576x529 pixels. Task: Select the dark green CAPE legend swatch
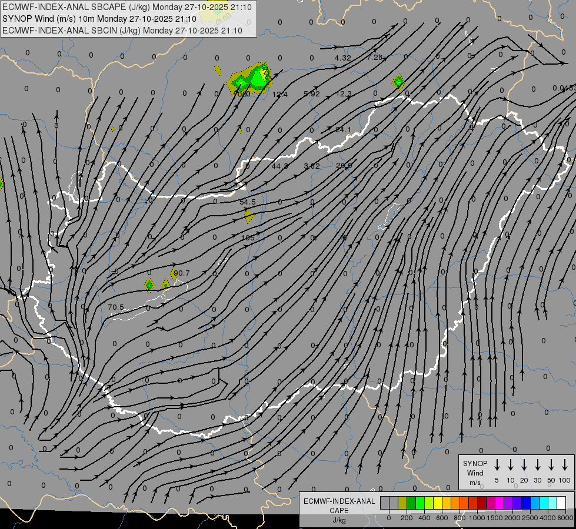point(411,503)
